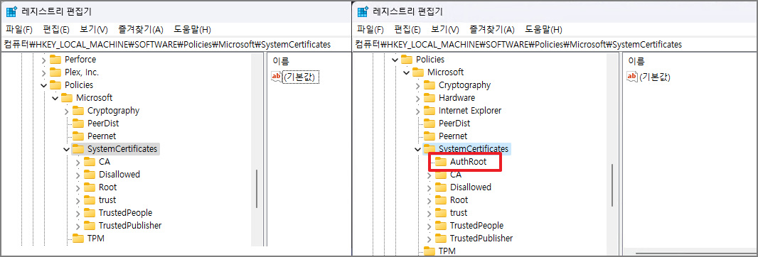Expand the Hardware key in right window
758x257 pixels.
(x=418, y=98)
